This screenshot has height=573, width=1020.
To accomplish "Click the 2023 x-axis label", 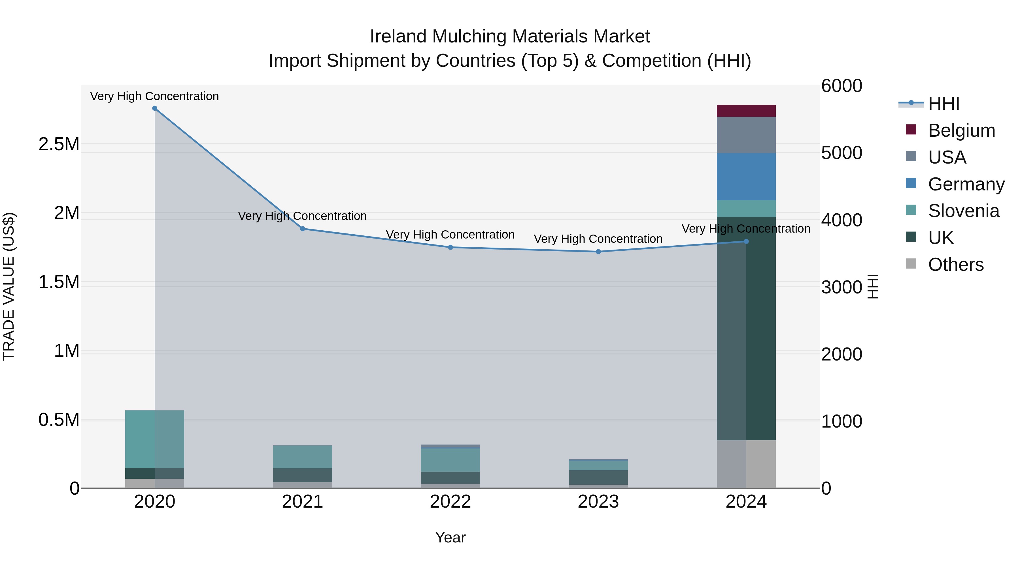I will pyautogui.click(x=598, y=502).
